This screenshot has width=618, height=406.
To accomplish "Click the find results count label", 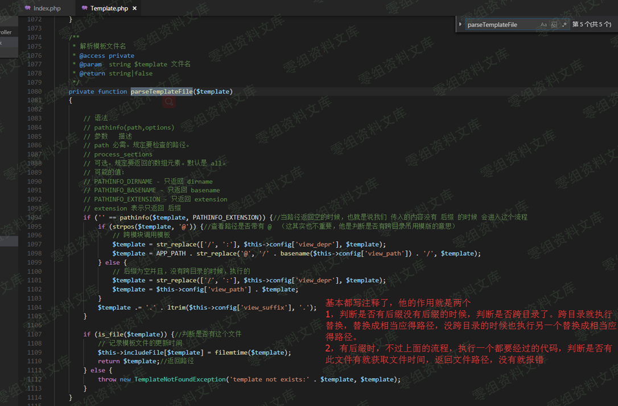I will [591, 24].
